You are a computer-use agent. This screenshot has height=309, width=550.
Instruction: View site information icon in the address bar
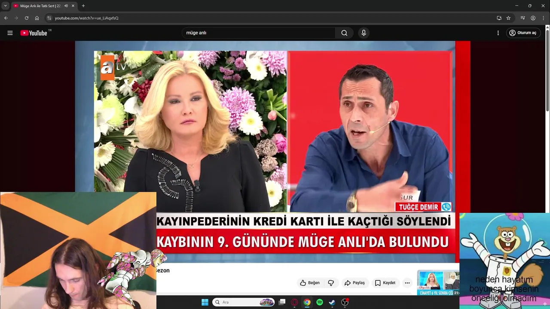click(49, 18)
